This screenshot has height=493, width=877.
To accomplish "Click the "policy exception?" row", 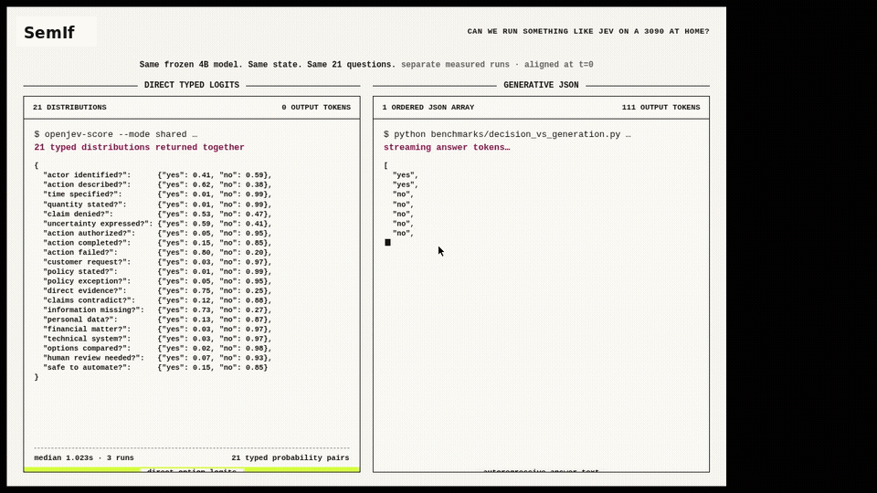I will [x=157, y=280].
